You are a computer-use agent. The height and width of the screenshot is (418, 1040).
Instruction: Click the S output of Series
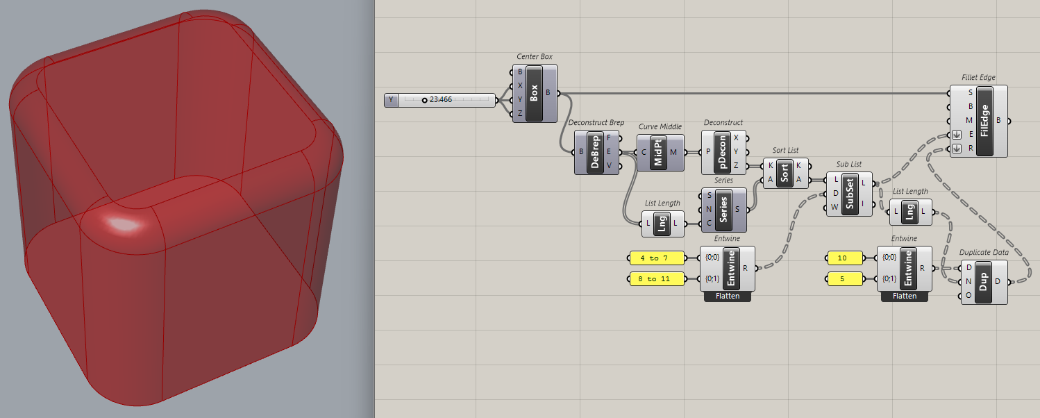pos(737,210)
